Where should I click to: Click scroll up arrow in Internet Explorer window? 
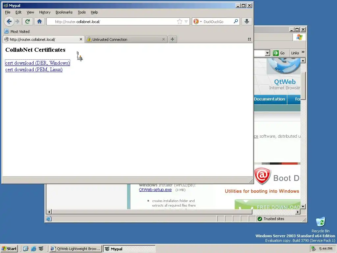pos(303,61)
